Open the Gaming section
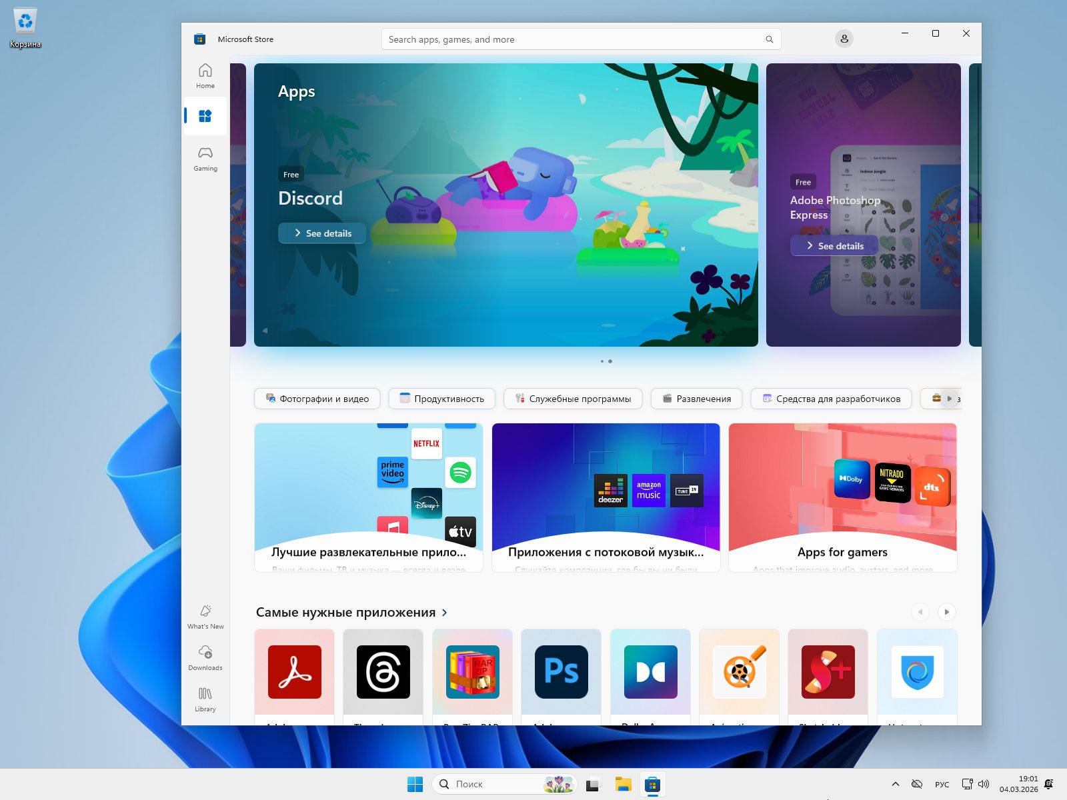Viewport: 1067px width, 800px height. pos(205,158)
